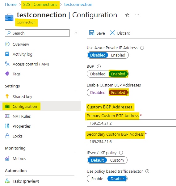Click the Tasks (preview) icon
This screenshot has width=176, height=186.
click(7, 181)
